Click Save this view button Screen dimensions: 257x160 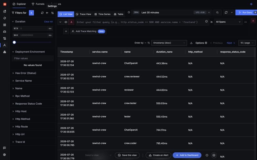pos(127,155)
